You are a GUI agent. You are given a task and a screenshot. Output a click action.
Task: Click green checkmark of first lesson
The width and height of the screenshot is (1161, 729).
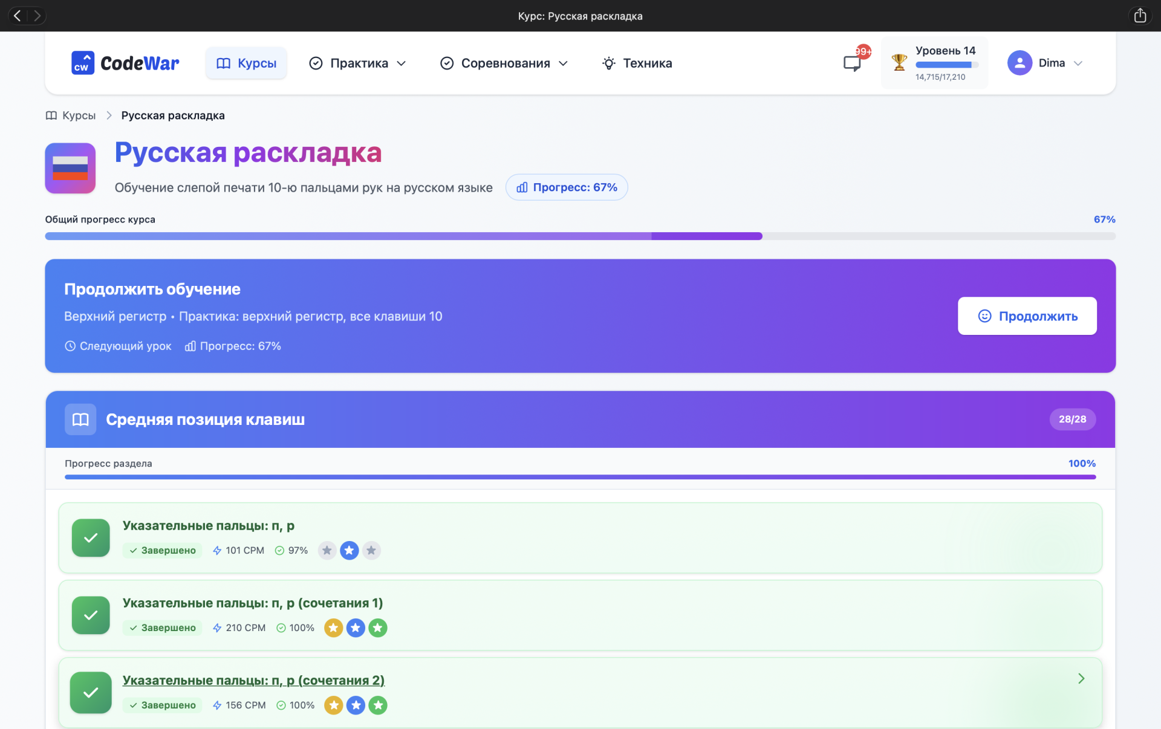(91, 538)
